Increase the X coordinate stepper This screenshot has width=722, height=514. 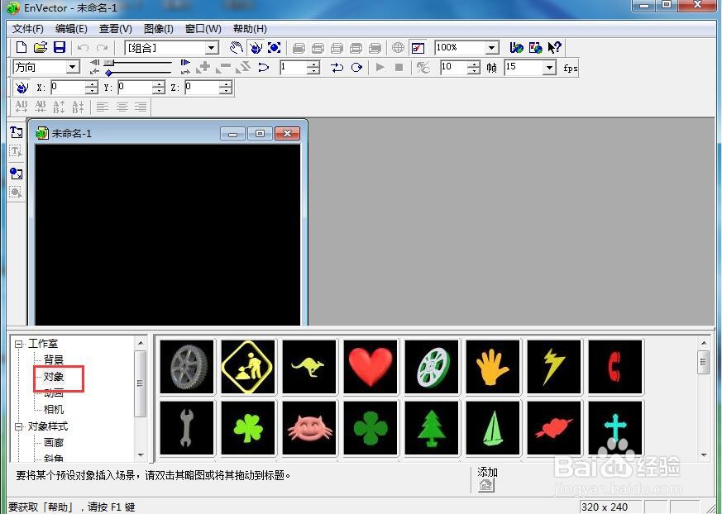pos(92,83)
